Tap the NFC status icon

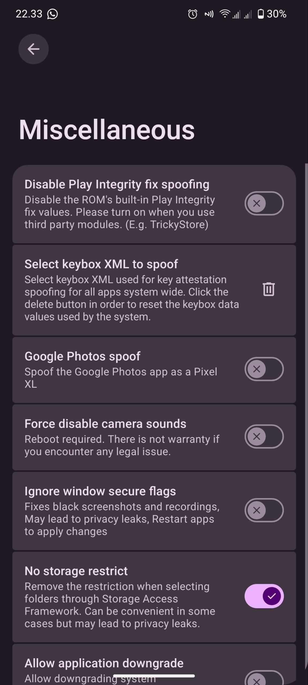tap(209, 14)
